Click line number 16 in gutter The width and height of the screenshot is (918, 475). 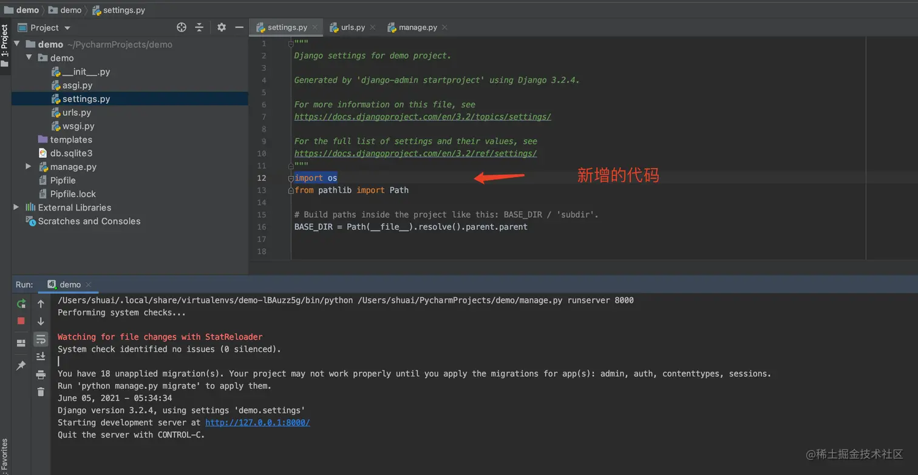click(262, 227)
